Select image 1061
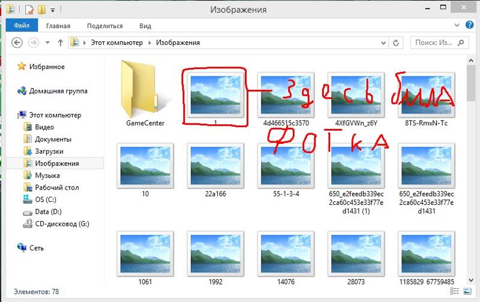The height and width of the screenshot is (302, 480). [x=145, y=258]
